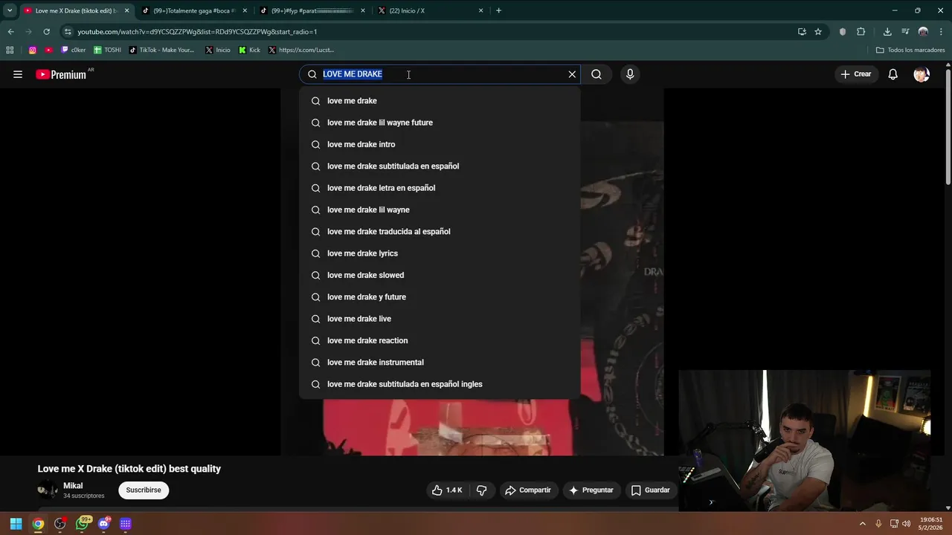Open the YouTube account avatar menu

click(922, 74)
